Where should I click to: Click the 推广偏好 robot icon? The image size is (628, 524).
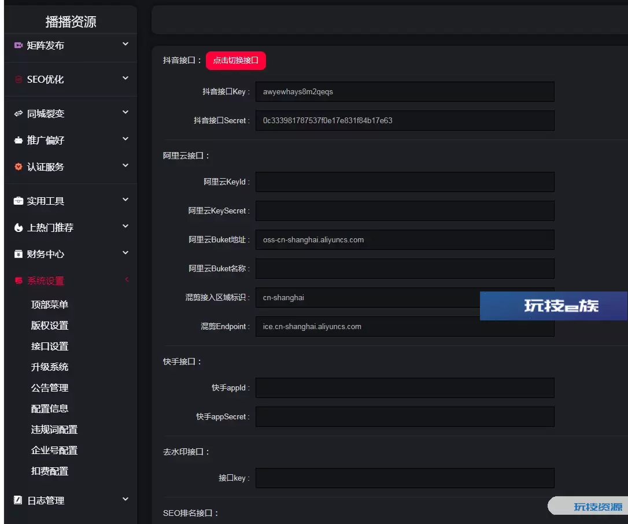(18, 140)
